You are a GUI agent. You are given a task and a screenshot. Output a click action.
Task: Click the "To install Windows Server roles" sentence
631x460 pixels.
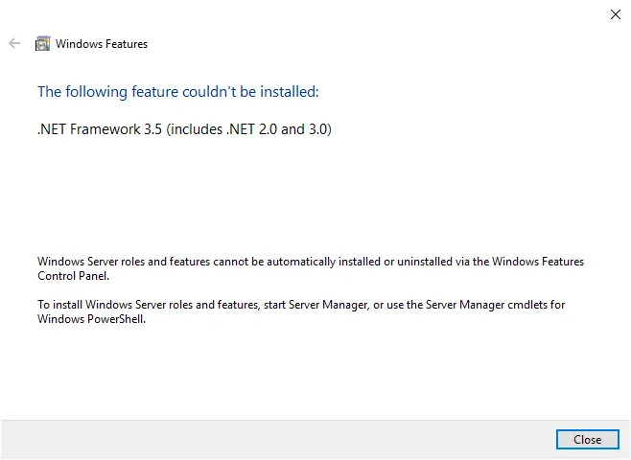[301, 311]
